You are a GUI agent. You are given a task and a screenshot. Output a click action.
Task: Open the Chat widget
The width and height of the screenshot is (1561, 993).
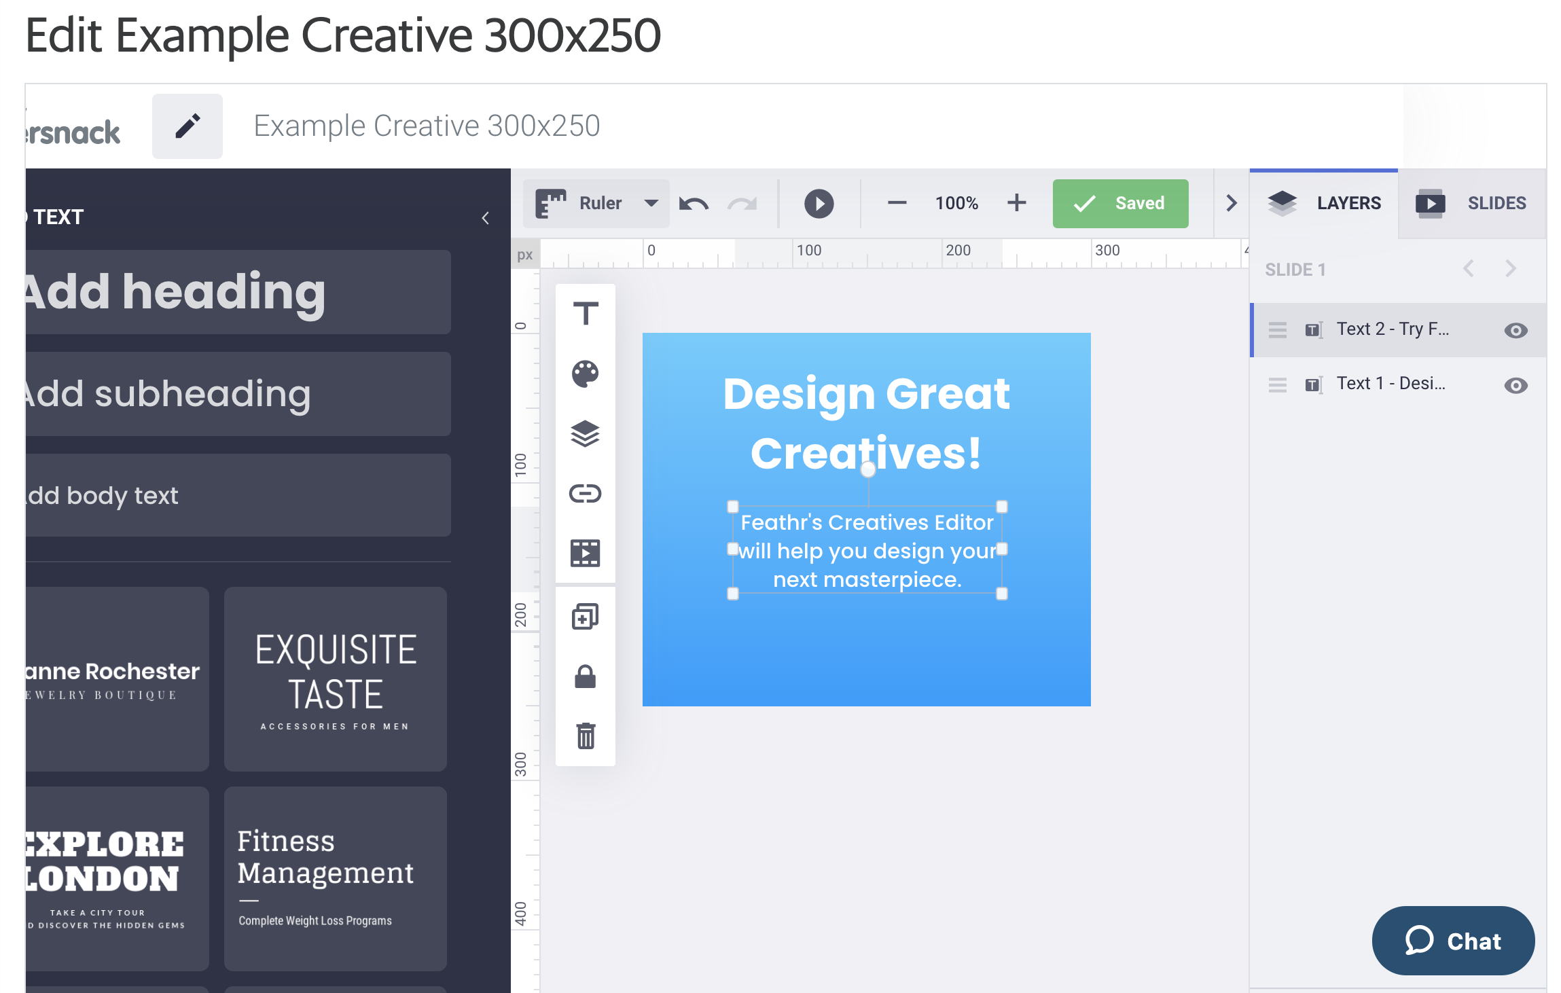coord(1453,941)
